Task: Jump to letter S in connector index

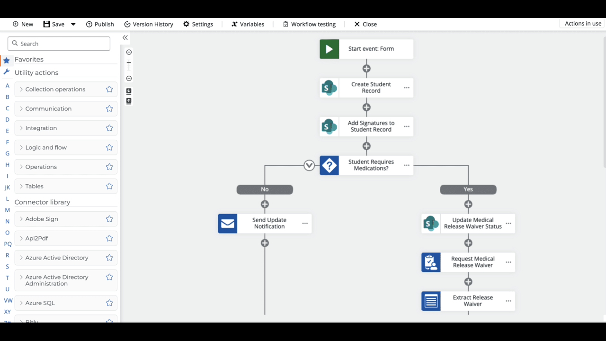Action: pyautogui.click(x=7, y=267)
